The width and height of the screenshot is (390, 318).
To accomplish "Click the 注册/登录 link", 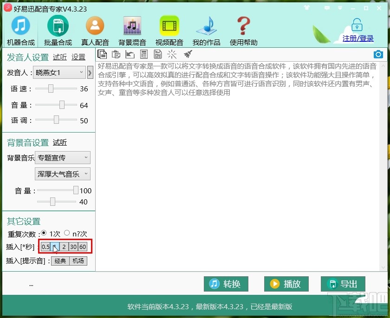I will (x=357, y=38).
